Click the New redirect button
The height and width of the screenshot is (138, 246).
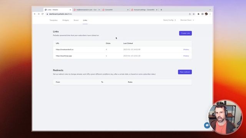point(185,72)
